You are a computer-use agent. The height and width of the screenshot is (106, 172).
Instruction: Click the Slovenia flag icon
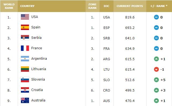tap(25, 79)
